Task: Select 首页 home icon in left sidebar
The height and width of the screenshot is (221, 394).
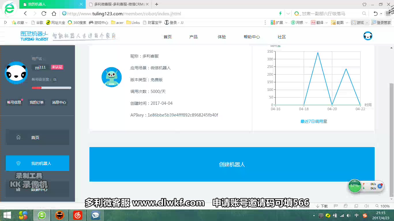Action: point(19,137)
